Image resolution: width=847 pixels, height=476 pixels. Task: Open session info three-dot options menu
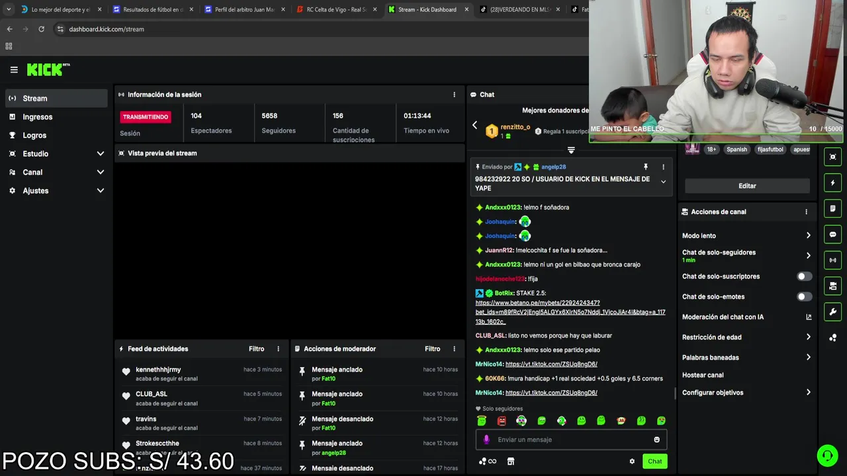(x=454, y=95)
